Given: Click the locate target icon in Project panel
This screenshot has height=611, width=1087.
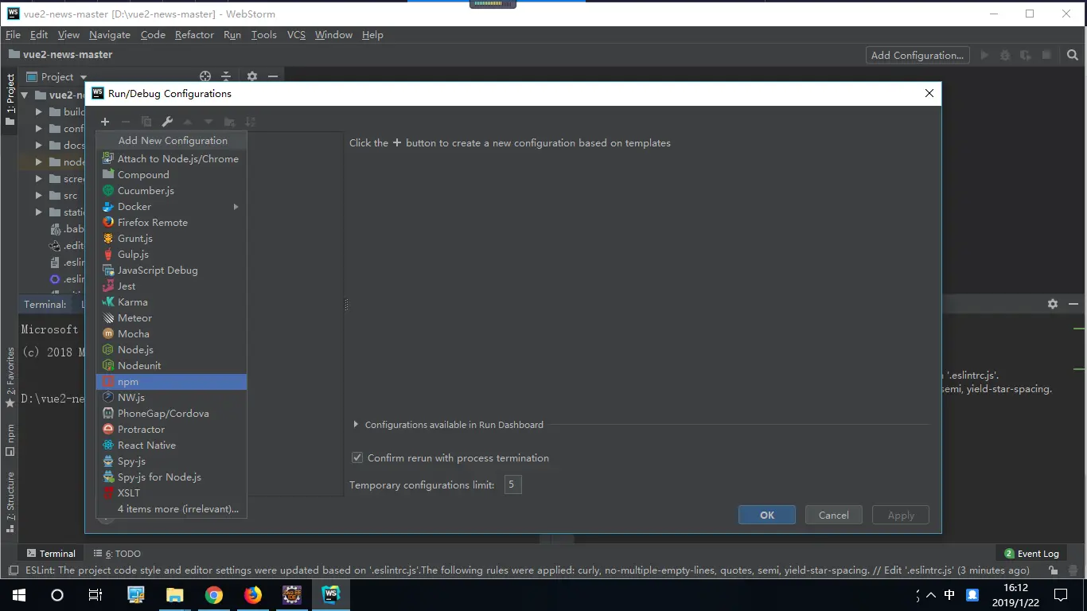Looking at the screenshot, I should click(205, 76).
